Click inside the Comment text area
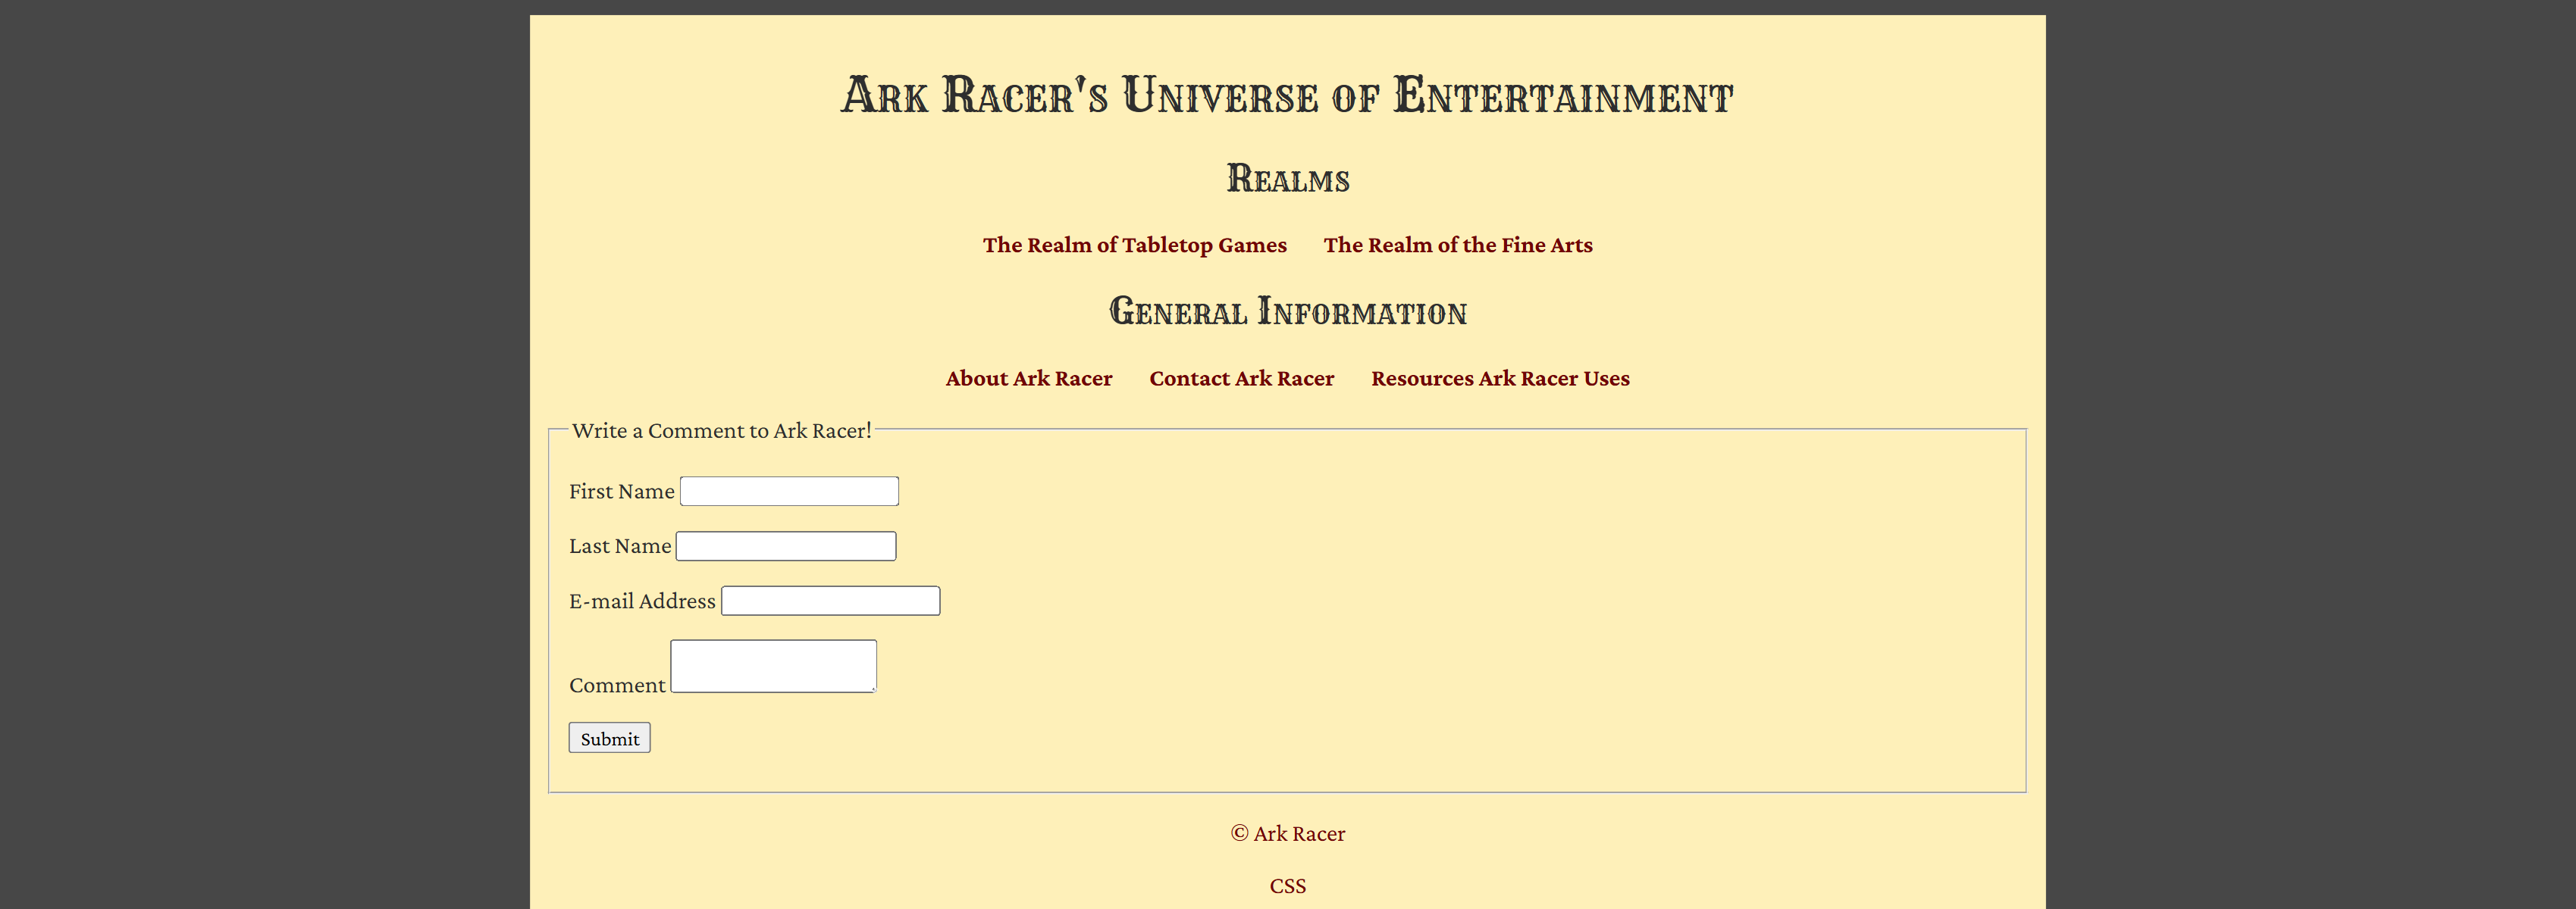 [773, 665]
